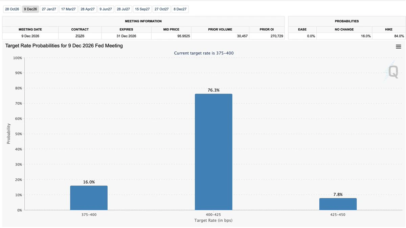The width and height of the screenshot is (406, 228).
Task: Click the PROBABILITIES table header
Action: pyautogui.click(x=347, y=21)
